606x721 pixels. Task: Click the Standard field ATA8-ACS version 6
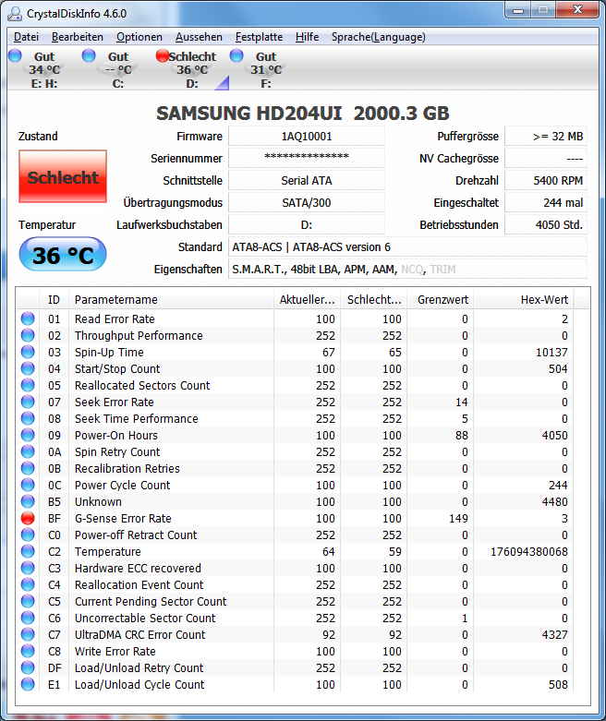[x=407, y=246]
